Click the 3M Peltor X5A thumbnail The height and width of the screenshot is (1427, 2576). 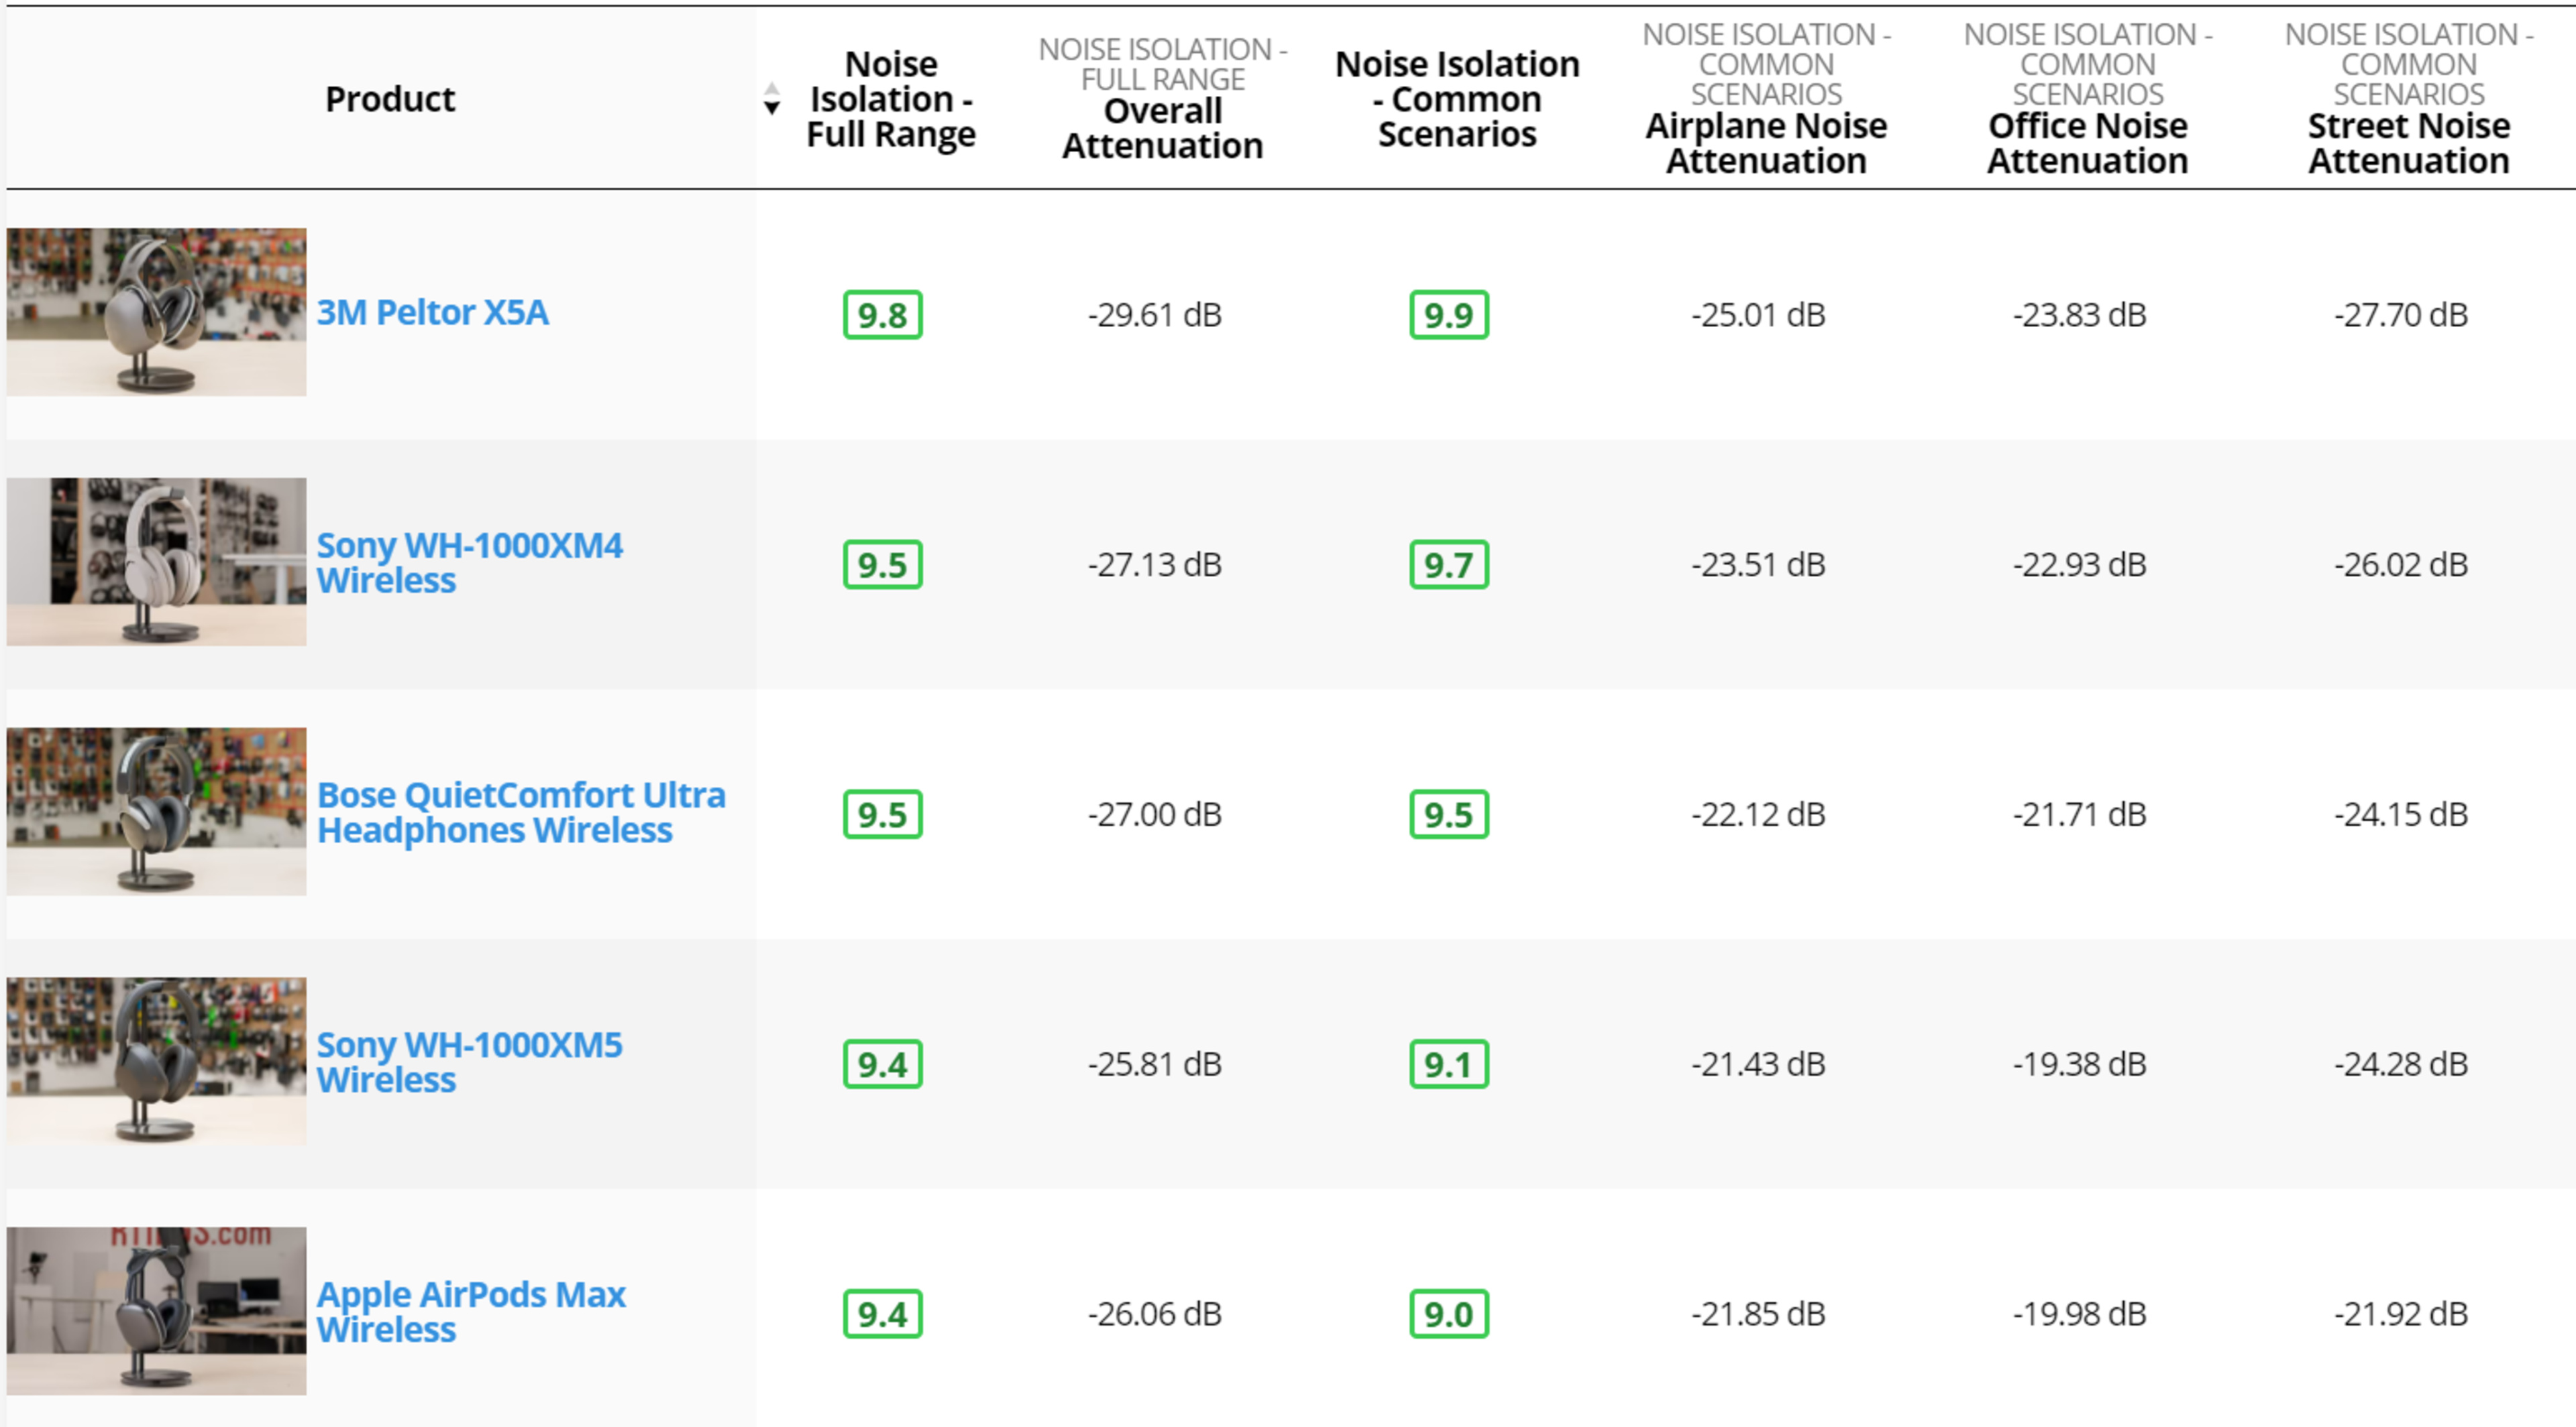point(157,312)
